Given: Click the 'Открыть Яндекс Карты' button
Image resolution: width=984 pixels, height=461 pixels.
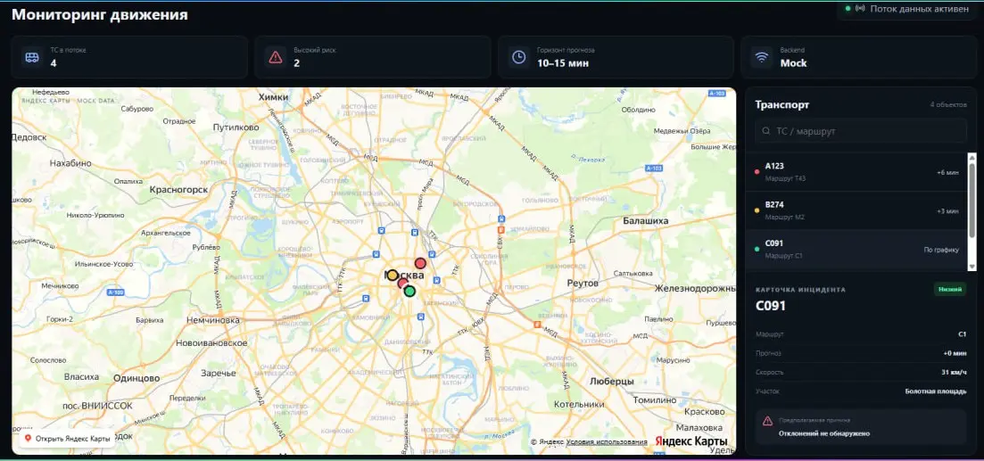Looking at the screenshot, I should click(67, 439).
